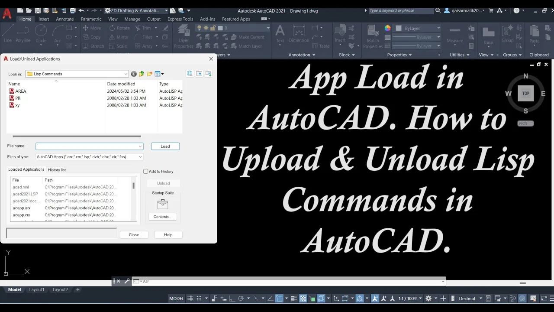554x312 pixels.
Task: Toggle Polar Tracking in status bar
Action: click(x=241, y=299)
